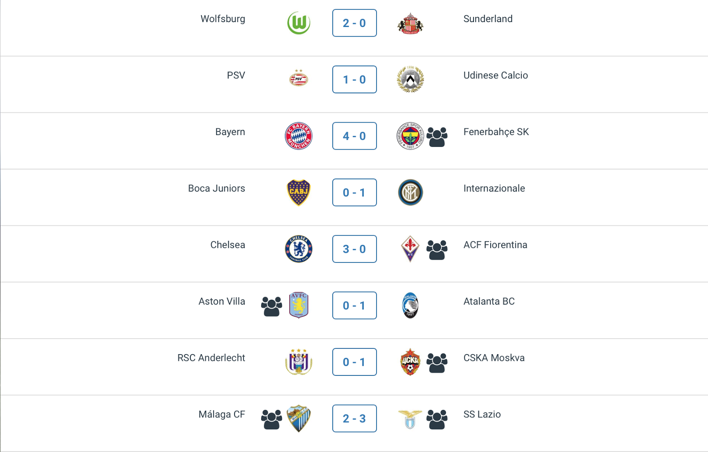
Task: Click the group icon beside CSKA Moskva
Action: [437, 363]
